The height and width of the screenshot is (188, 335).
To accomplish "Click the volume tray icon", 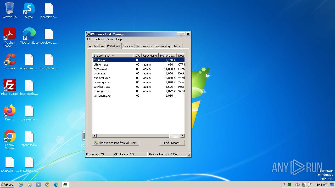I will point(297,185).
